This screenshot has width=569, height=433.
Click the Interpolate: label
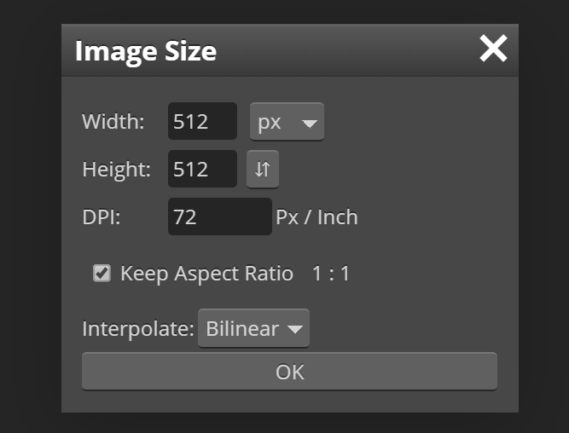(138, 329)
